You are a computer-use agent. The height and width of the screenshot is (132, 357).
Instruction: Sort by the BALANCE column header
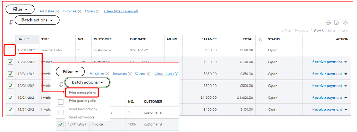209,39
